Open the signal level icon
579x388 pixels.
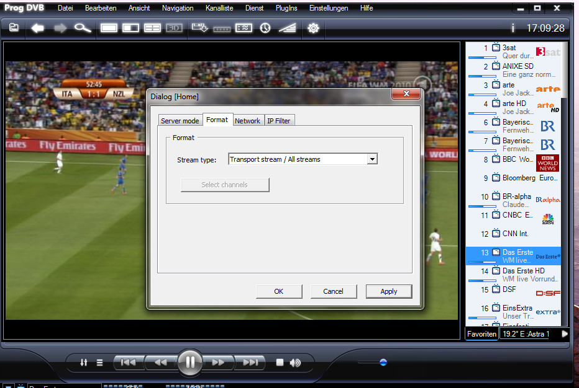point(287,28)
